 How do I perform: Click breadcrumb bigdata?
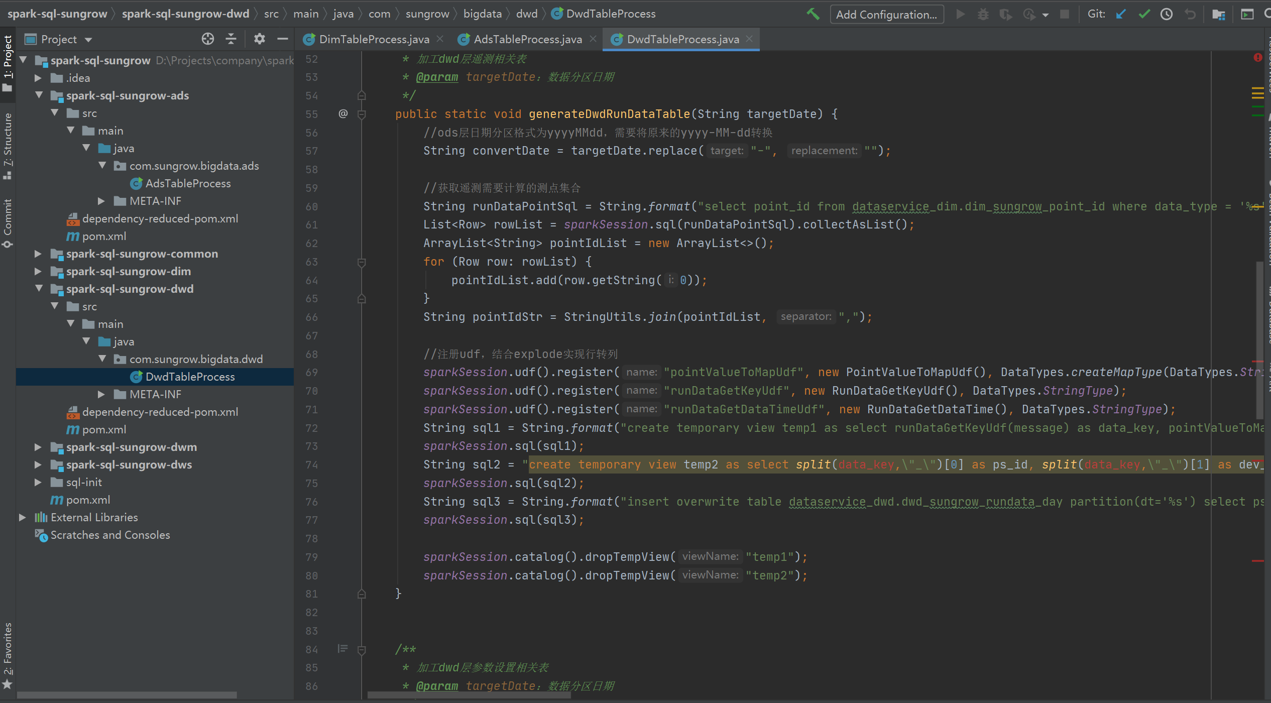482,14
